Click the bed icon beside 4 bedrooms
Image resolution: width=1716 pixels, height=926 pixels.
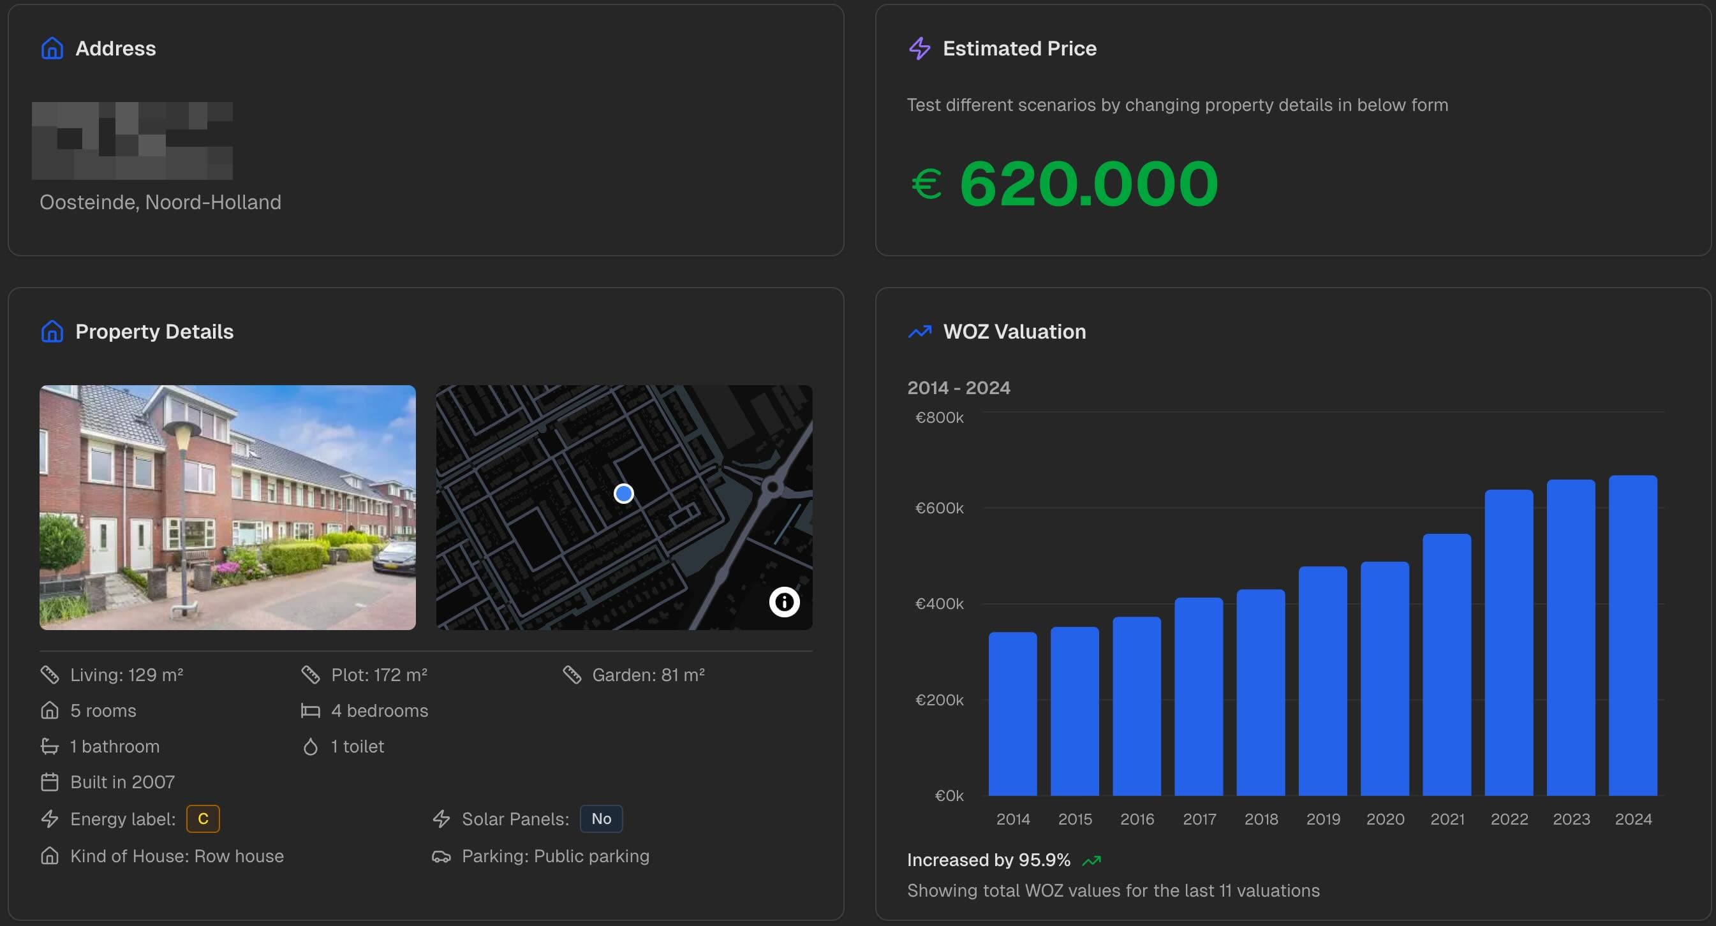[x=311, y=710]
